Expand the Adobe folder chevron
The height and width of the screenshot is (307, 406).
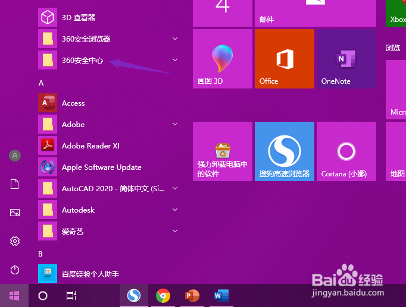click(x=175, y=124)
